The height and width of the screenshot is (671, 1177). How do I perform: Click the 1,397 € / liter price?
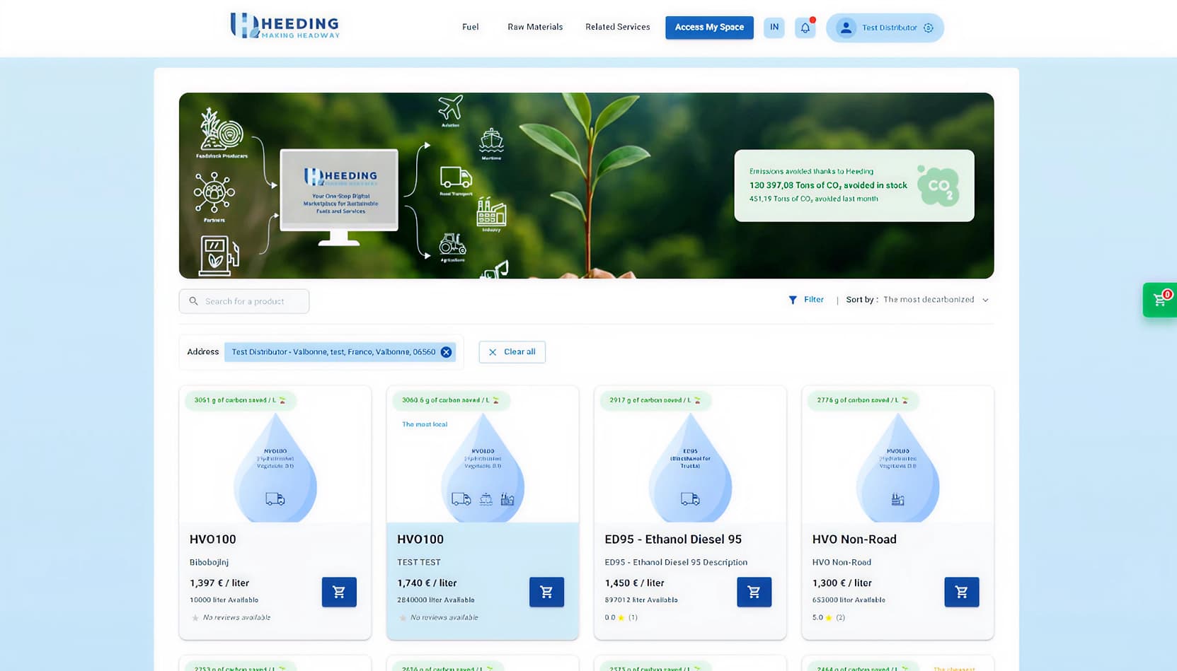219,583
